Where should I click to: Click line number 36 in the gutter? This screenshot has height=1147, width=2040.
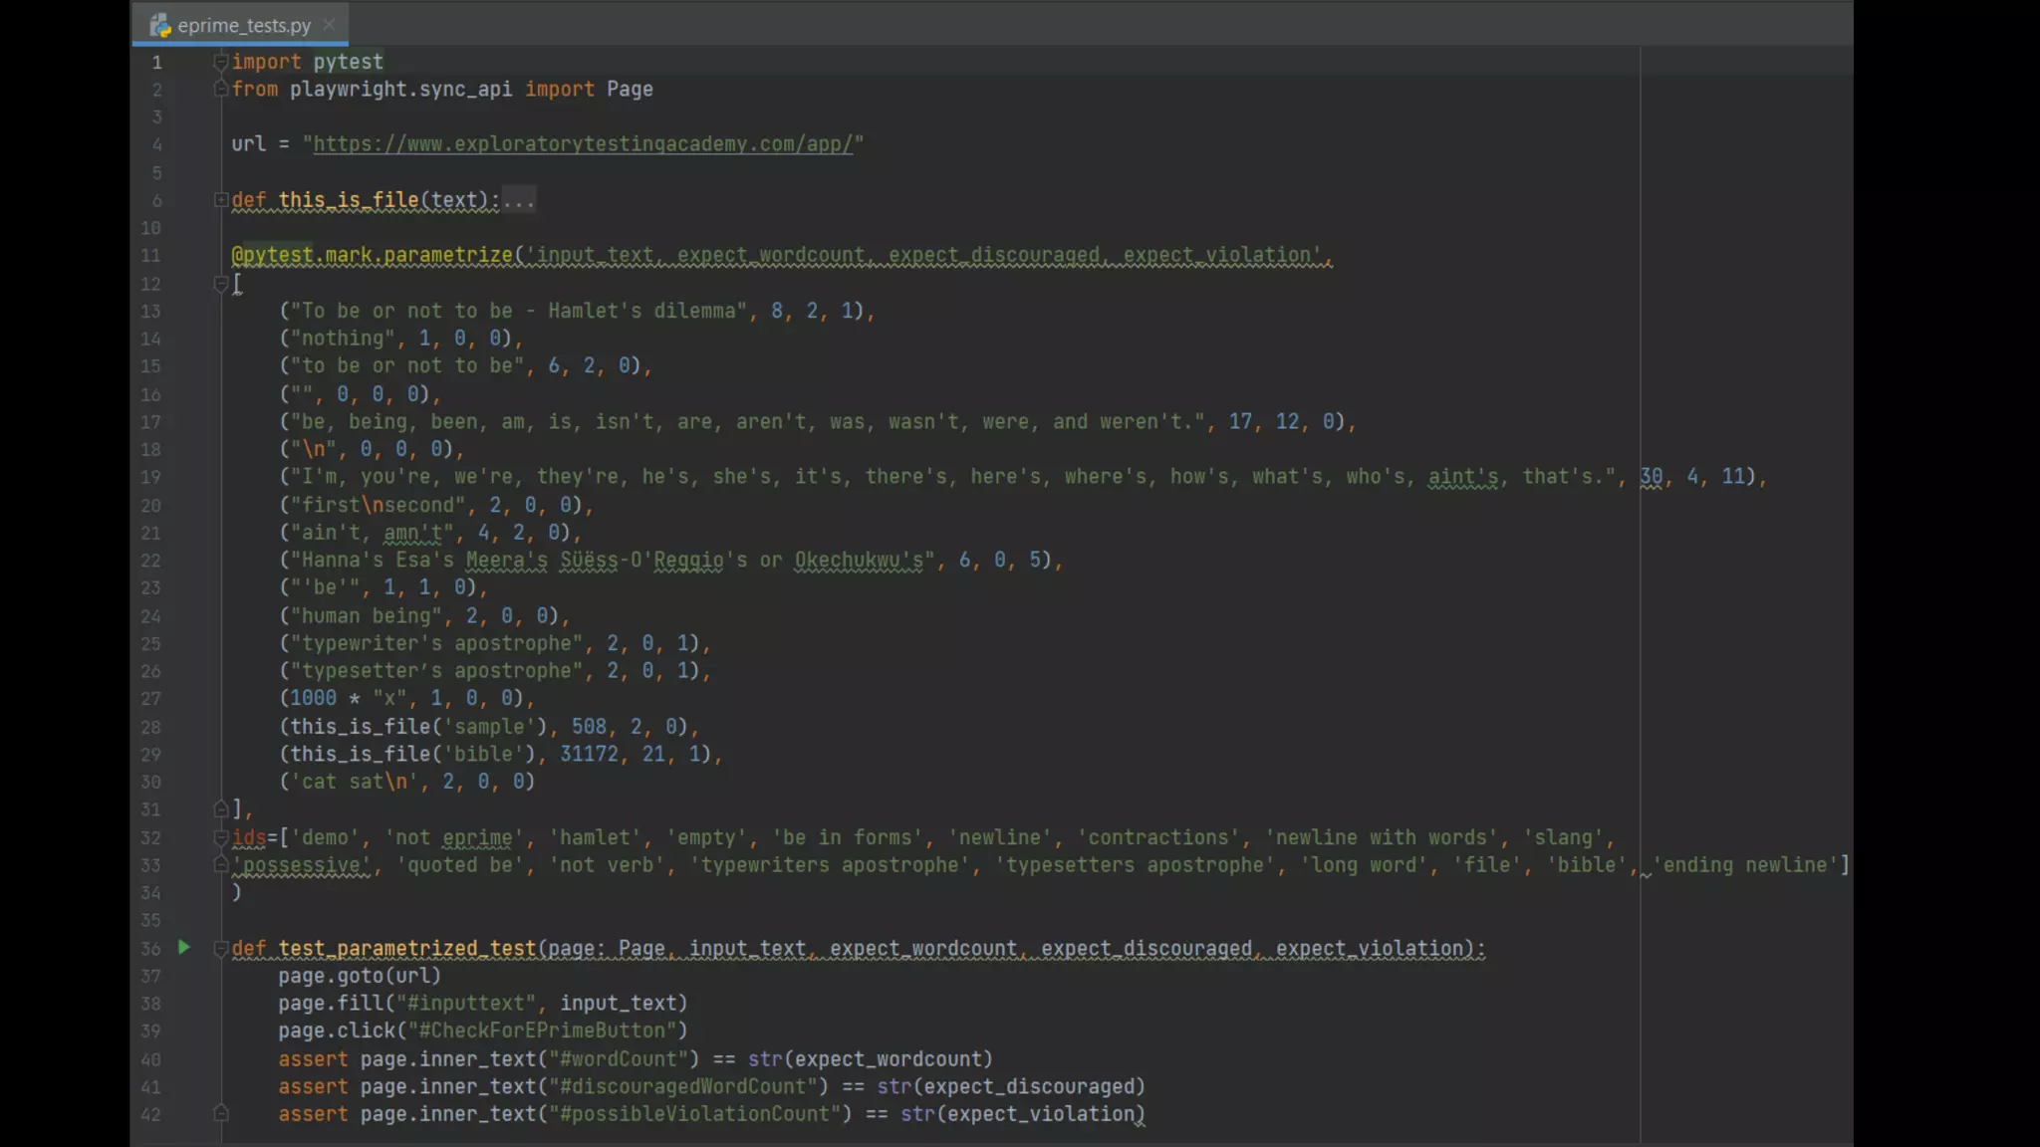(150, 948)
